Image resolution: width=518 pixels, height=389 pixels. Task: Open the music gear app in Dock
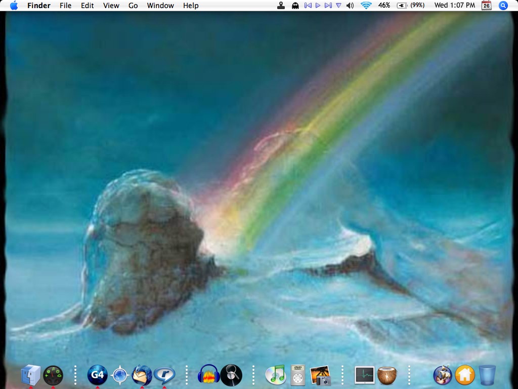[443, 375]
